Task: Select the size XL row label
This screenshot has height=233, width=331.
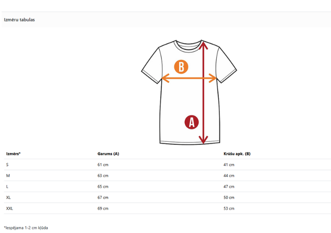Action: click(x=8, y=198)
